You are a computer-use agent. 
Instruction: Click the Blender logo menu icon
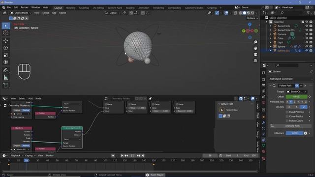pyautogui.click(x=3, y=7)
